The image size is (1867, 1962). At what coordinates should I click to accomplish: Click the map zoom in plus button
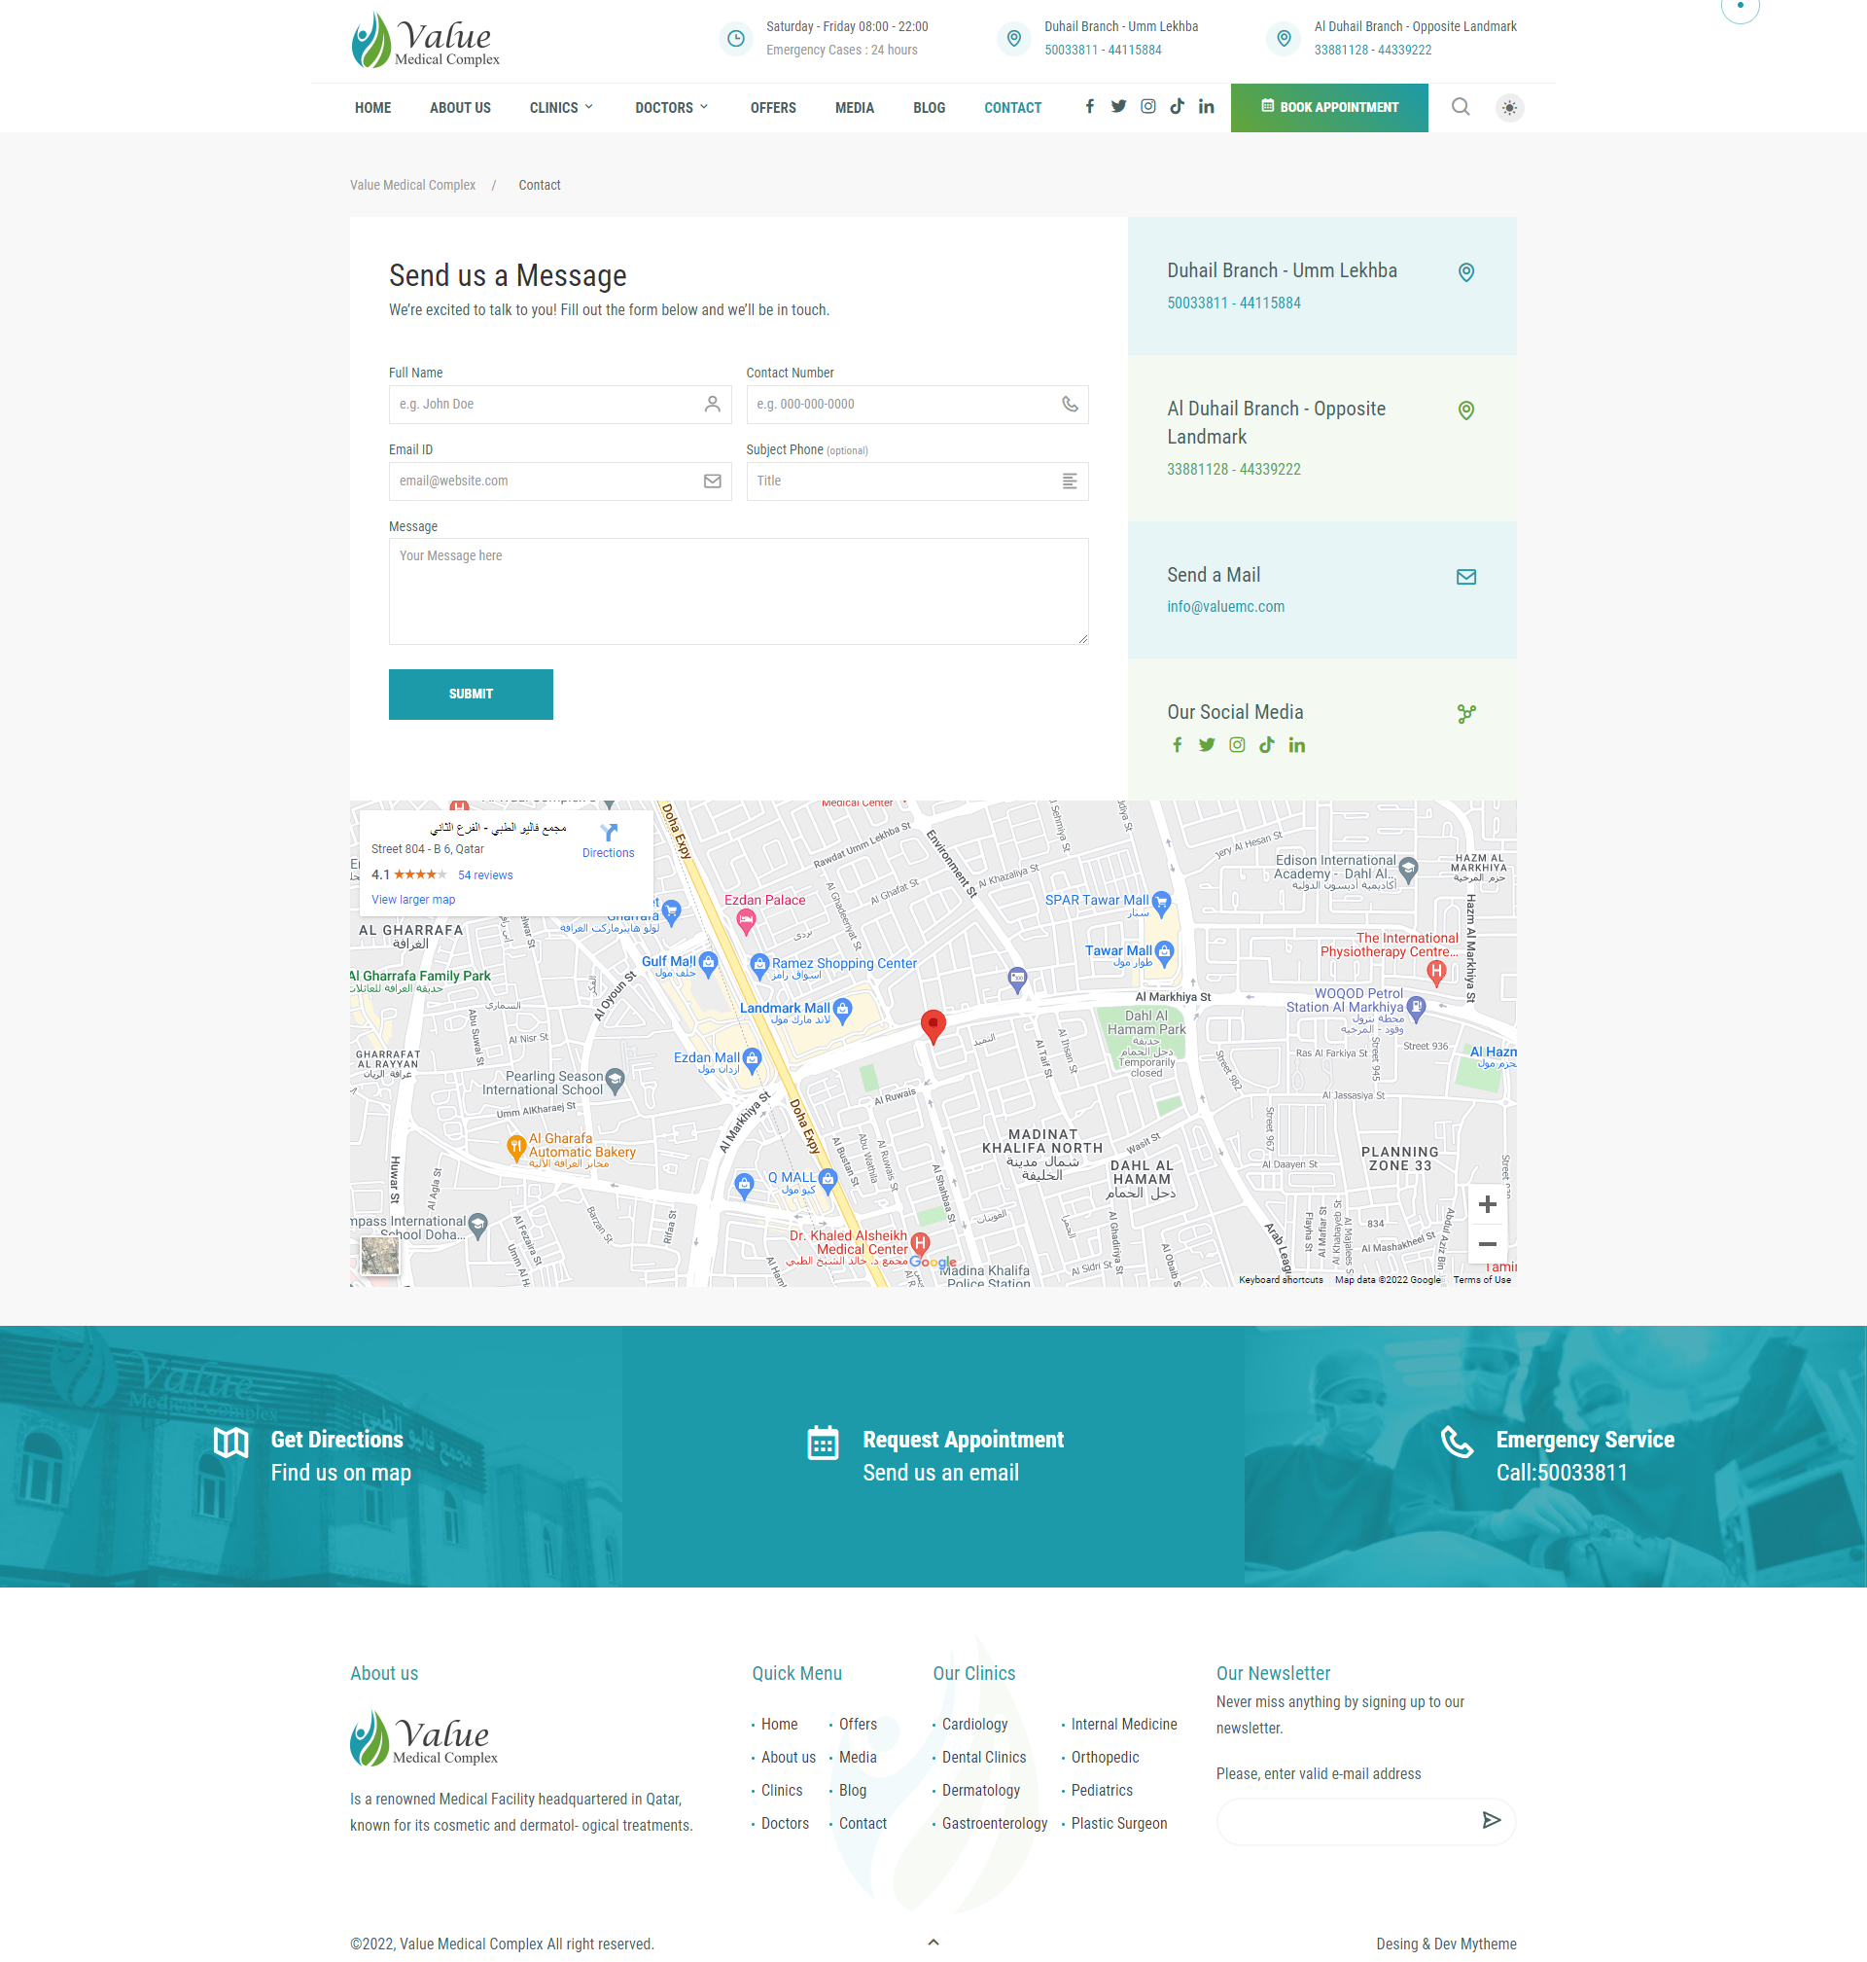coord(1487,1204)
